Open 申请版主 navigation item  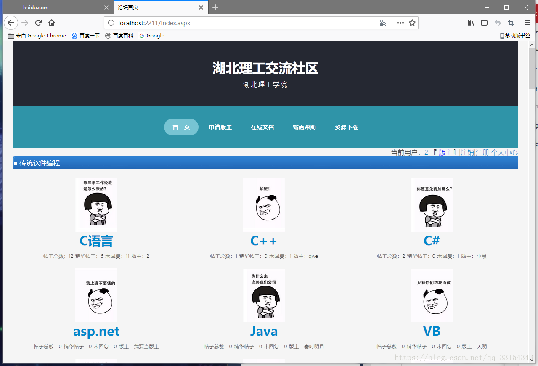click(220, 127)
